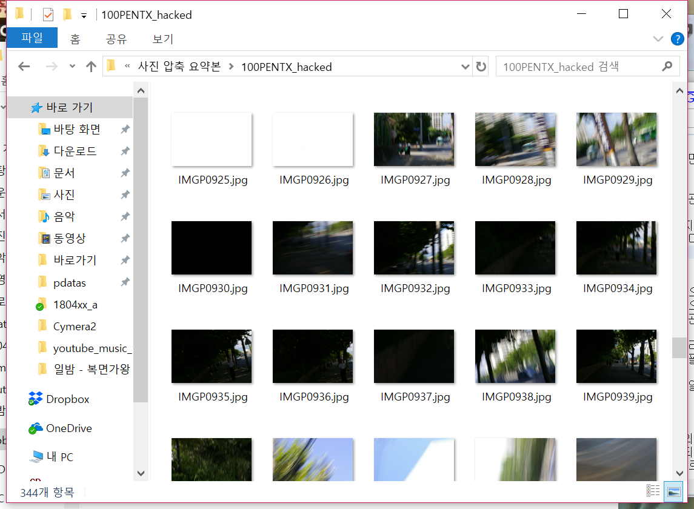The width and height of the screenshot is (694, 509).
Task: Open pdatas folder in sidebar
Action: point(70,282)
